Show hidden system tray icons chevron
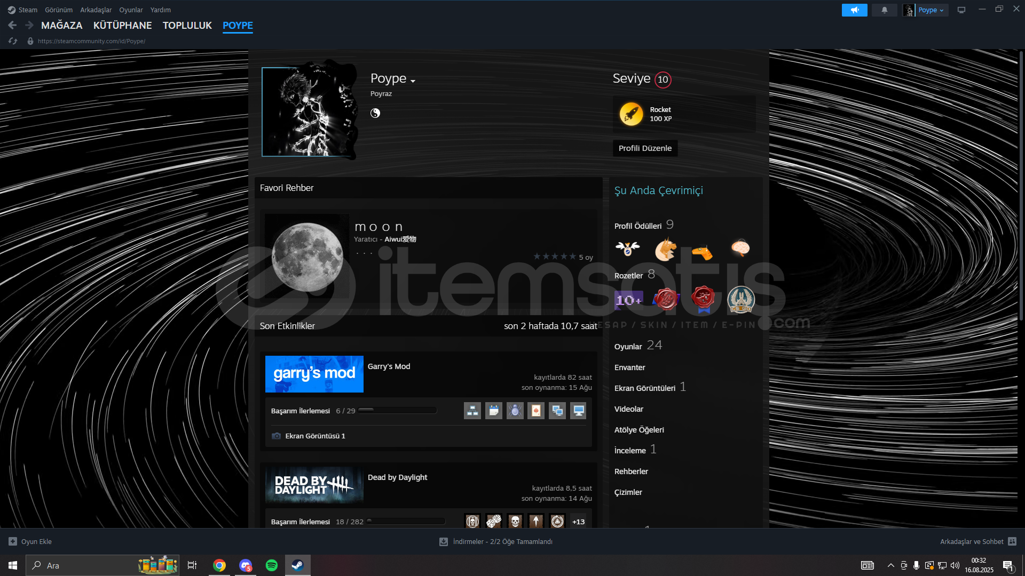Viewport: 1025px width, 576px height. point(890,565)
